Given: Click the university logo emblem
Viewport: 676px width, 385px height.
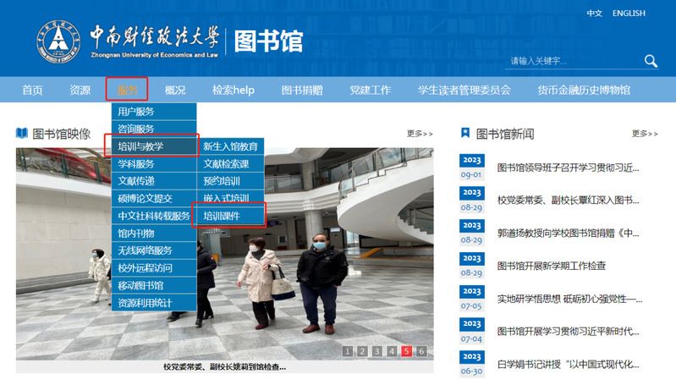Looking at the screenshot, I should (x=59, y=41).
